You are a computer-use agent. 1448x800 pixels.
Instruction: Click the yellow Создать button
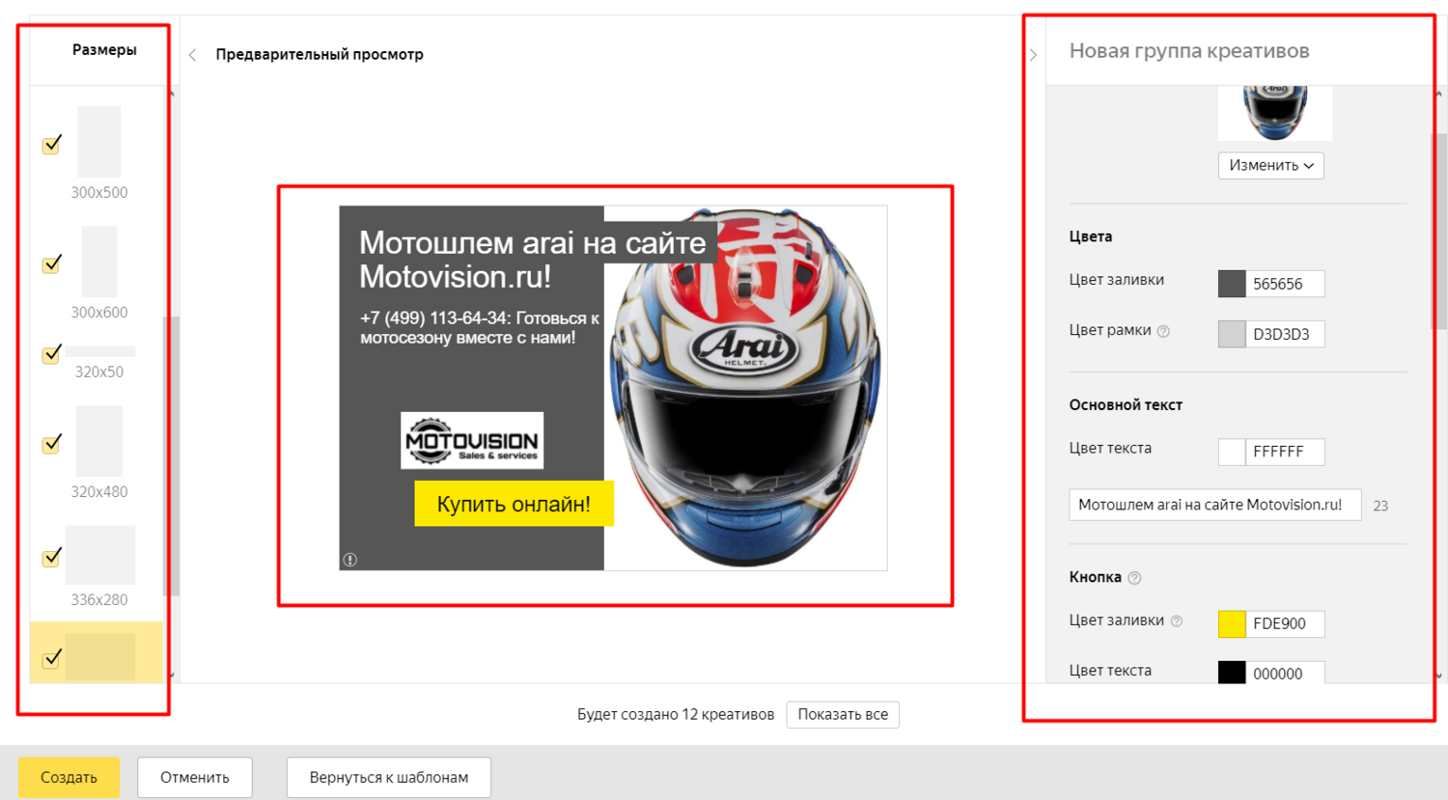point(69,777)
